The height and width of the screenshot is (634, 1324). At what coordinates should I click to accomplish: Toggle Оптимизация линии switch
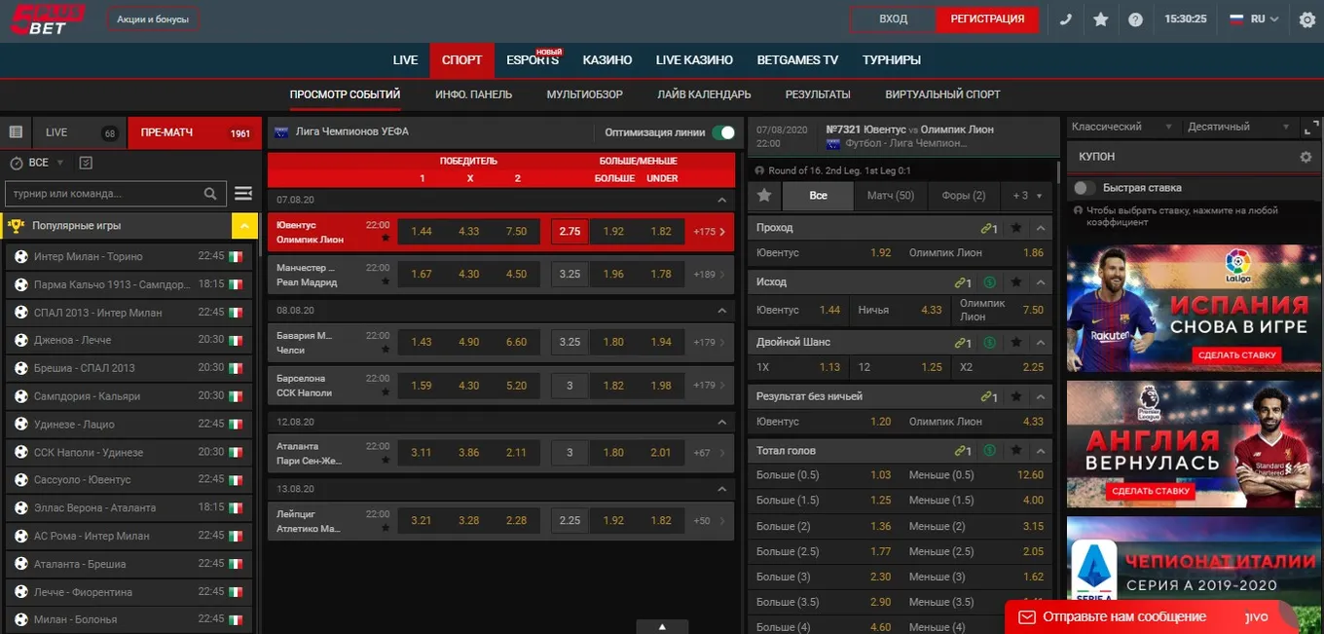coord(723,132)
